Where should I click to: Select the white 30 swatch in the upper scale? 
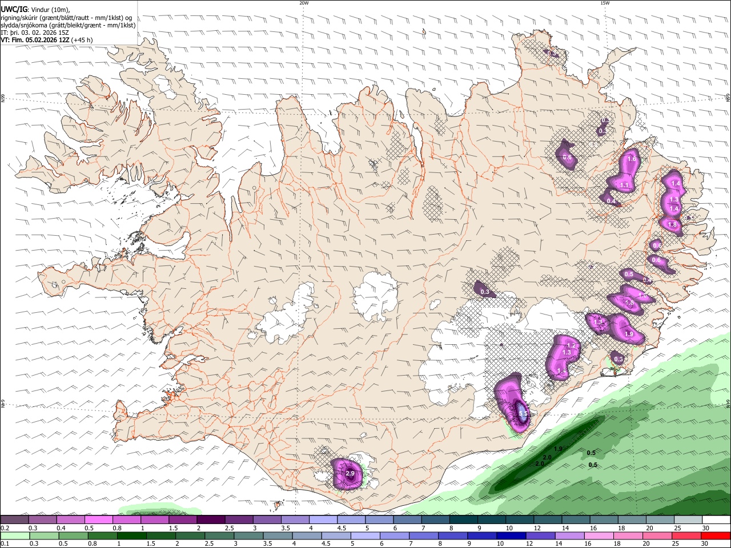pyautogui.click(x=716, y=520)
